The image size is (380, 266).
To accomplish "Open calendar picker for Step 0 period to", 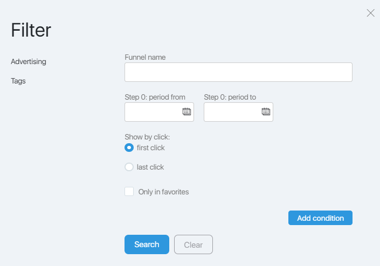I will [266, 111].
